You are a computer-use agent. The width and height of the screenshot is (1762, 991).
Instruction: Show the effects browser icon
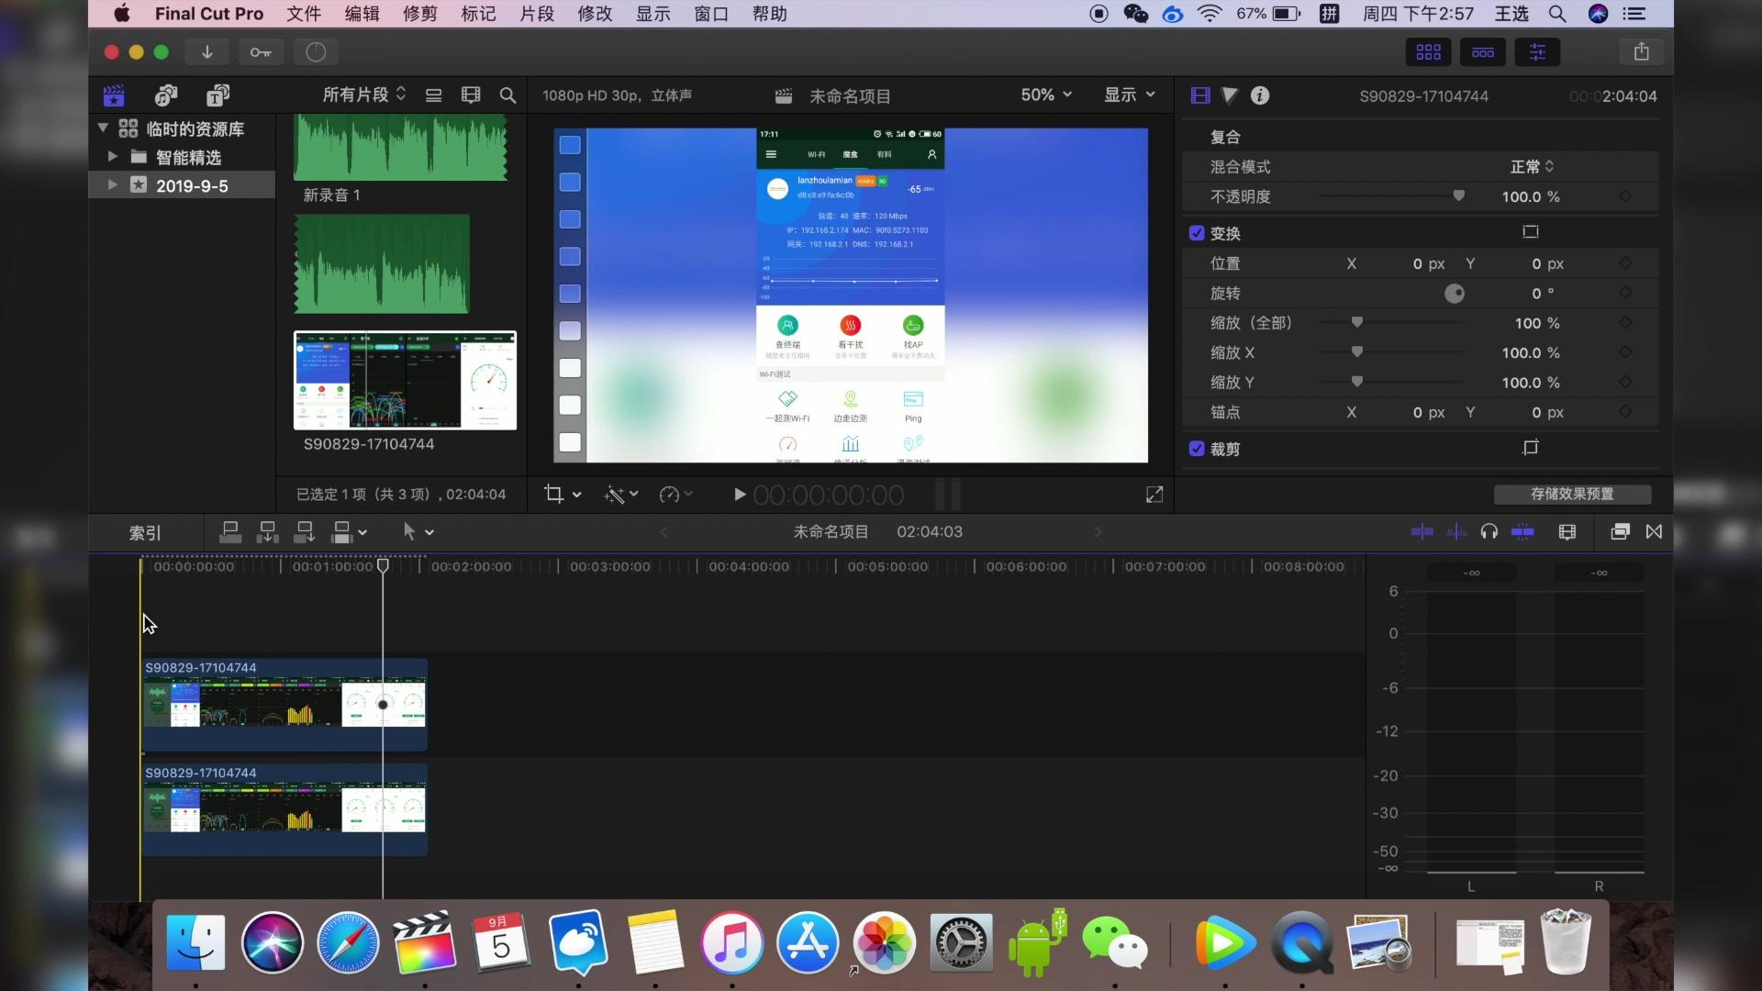pos(1621,532)
